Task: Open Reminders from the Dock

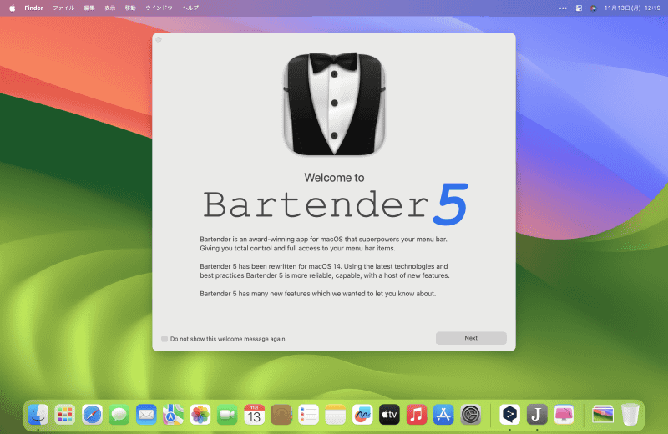Action: pos(308,415)
